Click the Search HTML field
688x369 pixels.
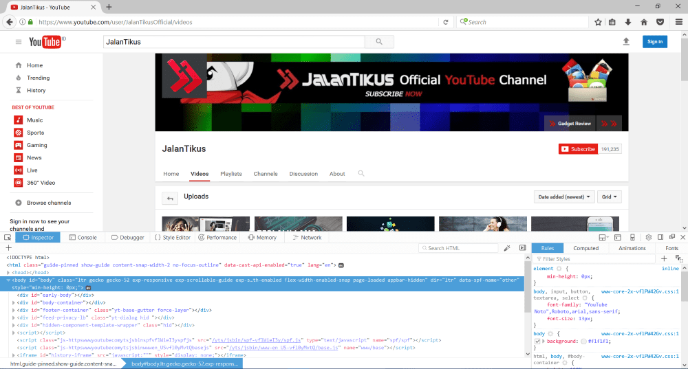tap(458, 248)
